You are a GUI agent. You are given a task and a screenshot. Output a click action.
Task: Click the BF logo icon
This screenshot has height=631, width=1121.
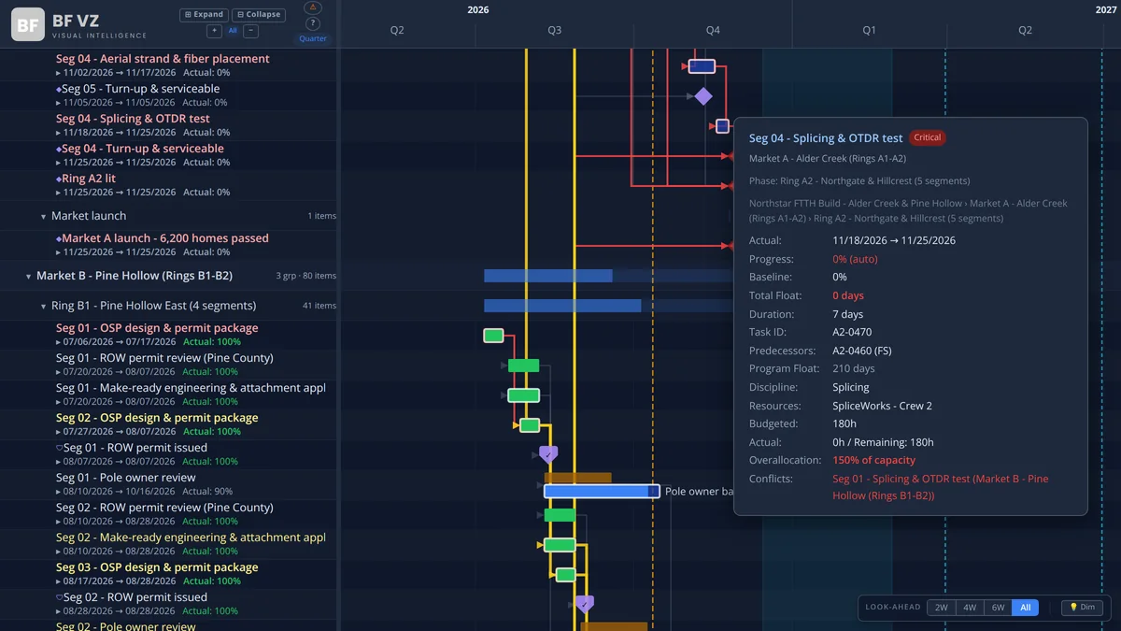28,25
